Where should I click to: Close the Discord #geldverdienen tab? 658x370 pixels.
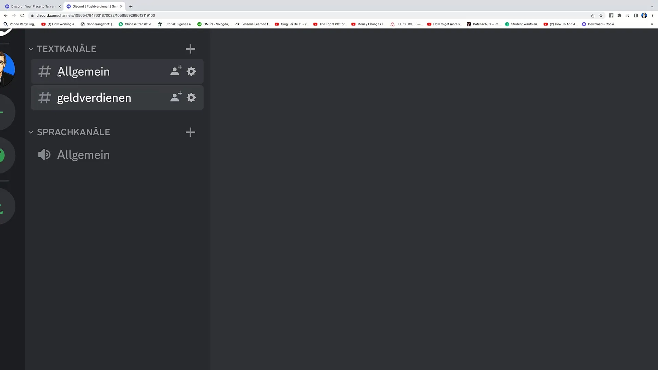pyautogui.click(x=121, y=6)
